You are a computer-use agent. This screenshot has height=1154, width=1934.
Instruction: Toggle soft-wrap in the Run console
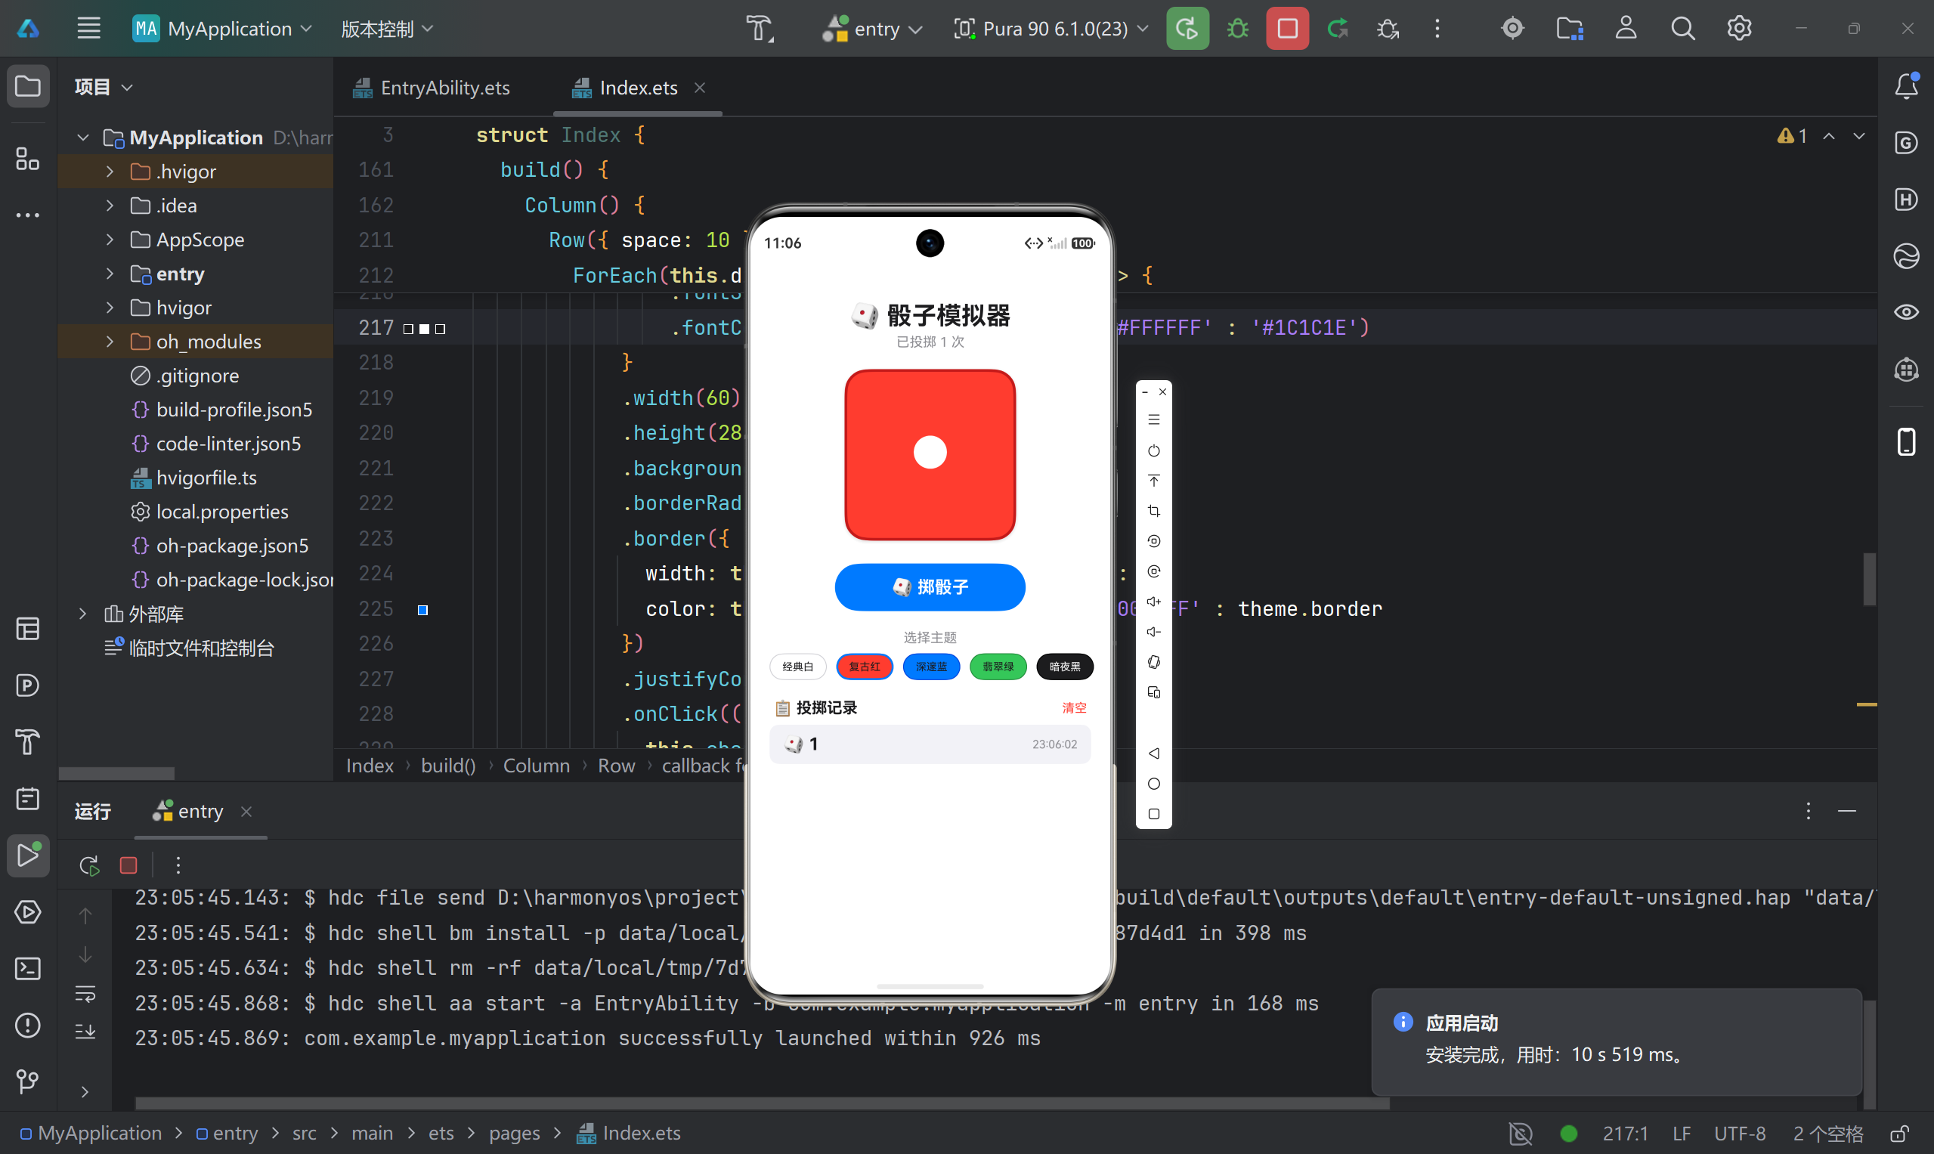coord(85,993)
